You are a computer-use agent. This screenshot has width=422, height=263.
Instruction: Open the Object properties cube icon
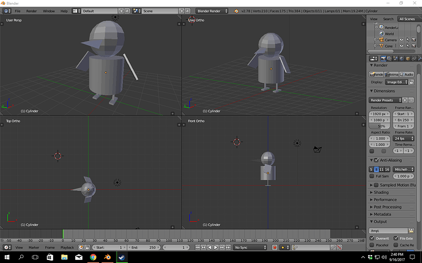coord(408,59)
